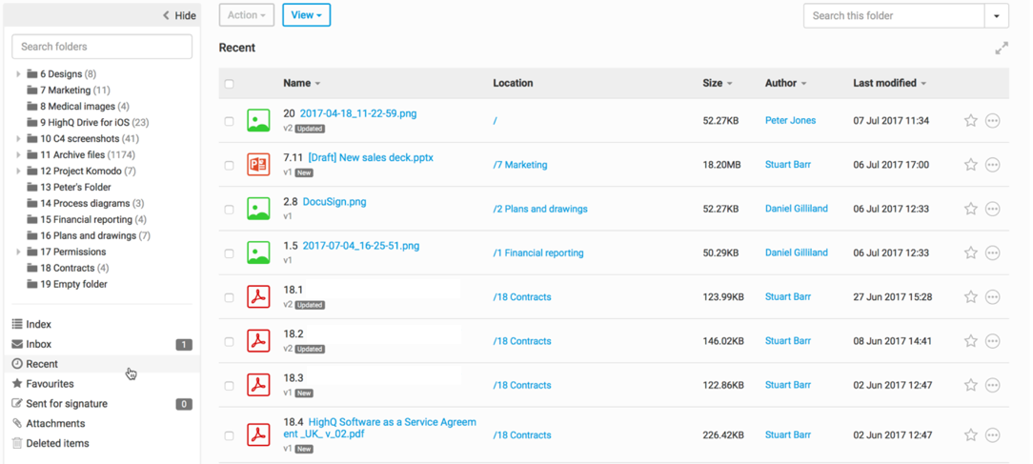This screenshot has height=464, width=1033.
Task: Go to Favourites in the sidebar
Action: (x=50, y=384)
